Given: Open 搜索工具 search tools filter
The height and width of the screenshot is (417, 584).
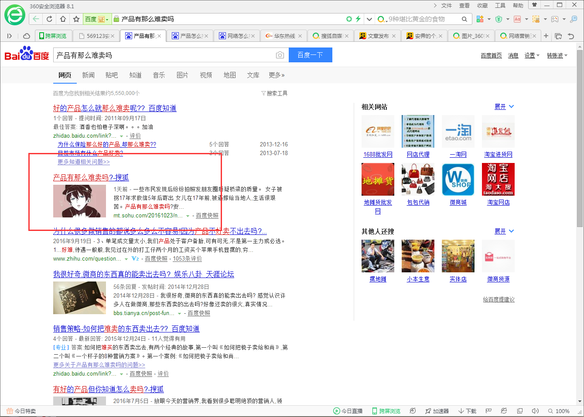Looking at the screenshot, I should tap(274, 93).
